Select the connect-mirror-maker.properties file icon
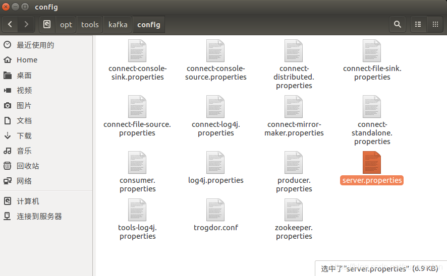 point(294,107)
